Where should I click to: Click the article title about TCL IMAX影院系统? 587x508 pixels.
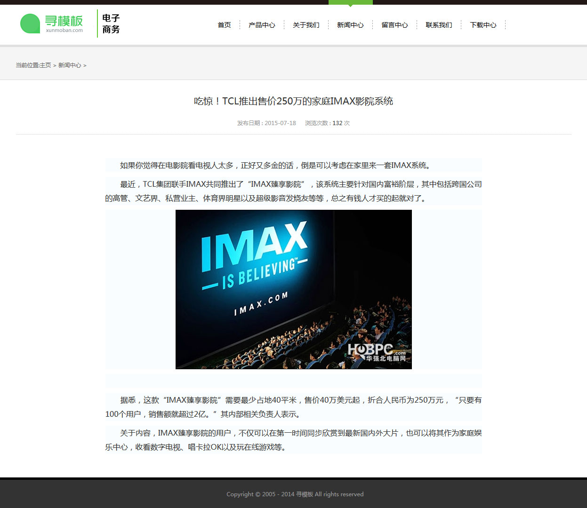(293, 101)
